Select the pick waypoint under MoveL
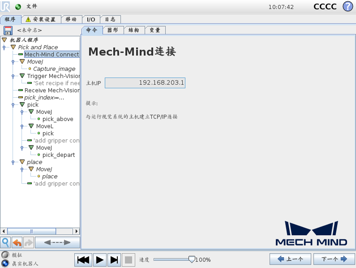 [x=48, y=134]
